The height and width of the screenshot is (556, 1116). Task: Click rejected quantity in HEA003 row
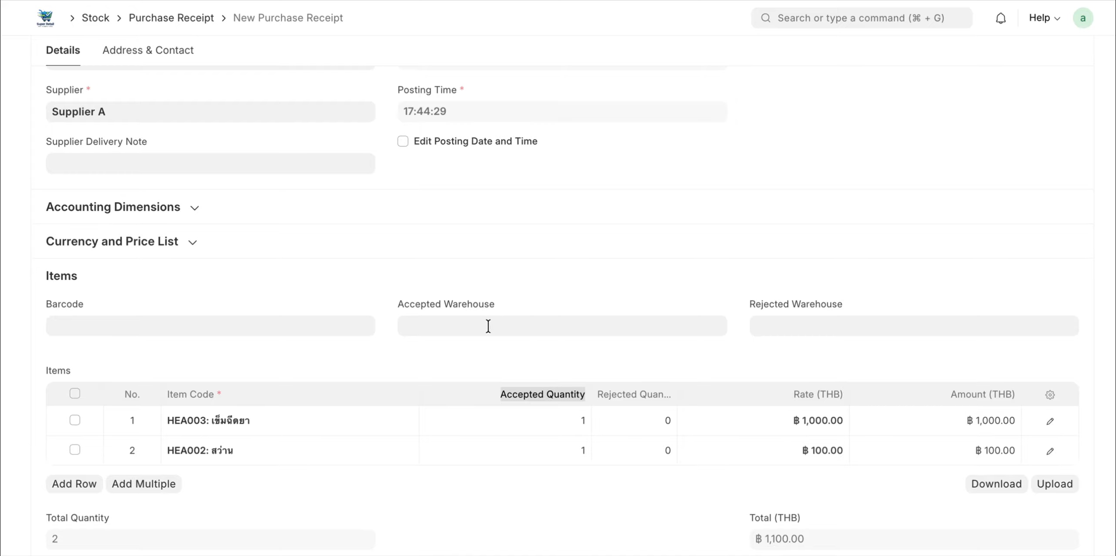634,420
